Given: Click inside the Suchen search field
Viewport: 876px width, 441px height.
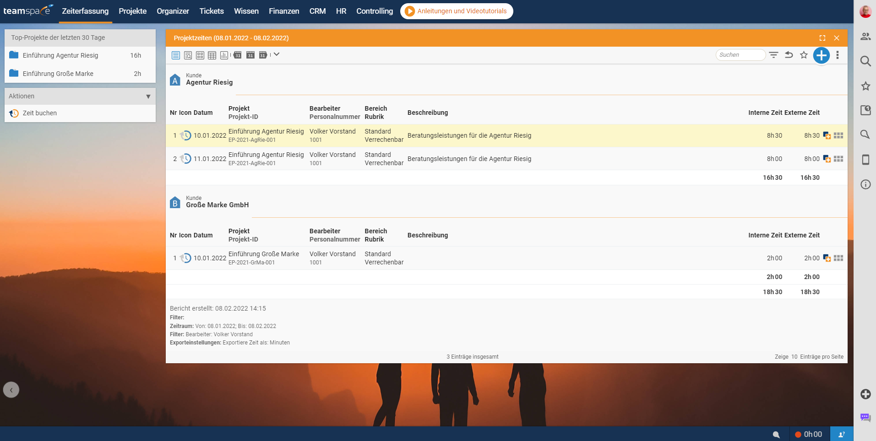Looking at the screenshot, I should coord(740,54).
